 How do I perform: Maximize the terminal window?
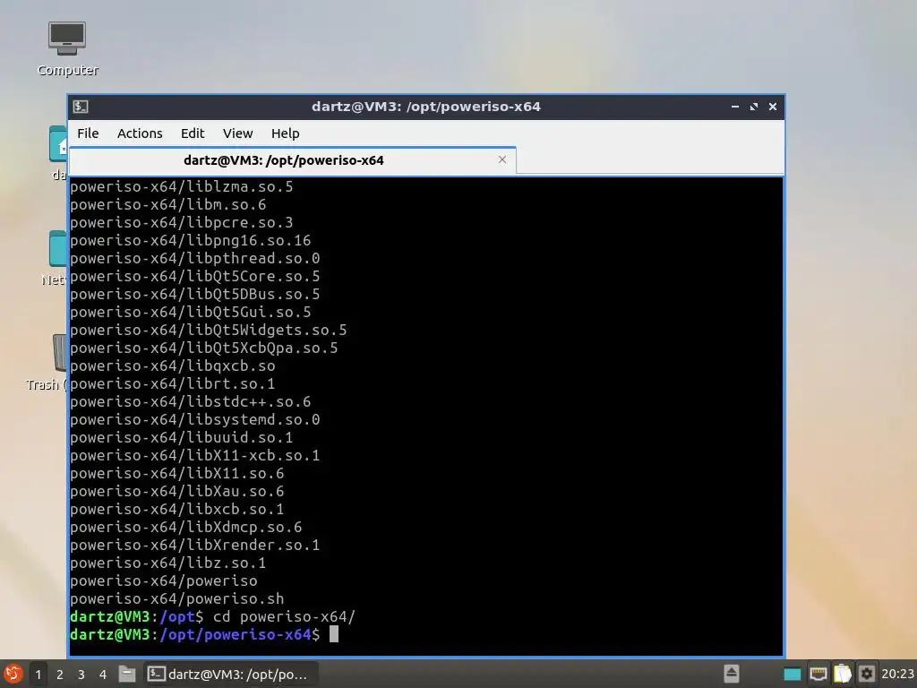pyautogui.click(x=754, y=107)
